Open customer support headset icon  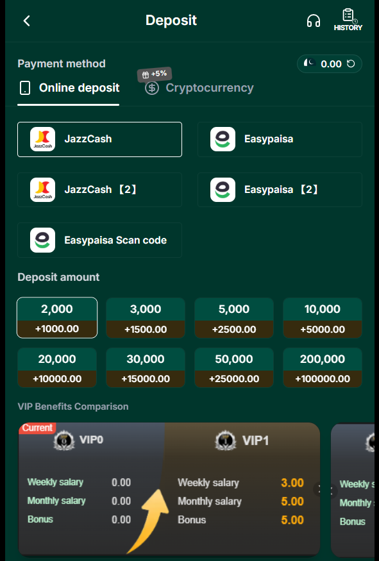coord(314,21)
